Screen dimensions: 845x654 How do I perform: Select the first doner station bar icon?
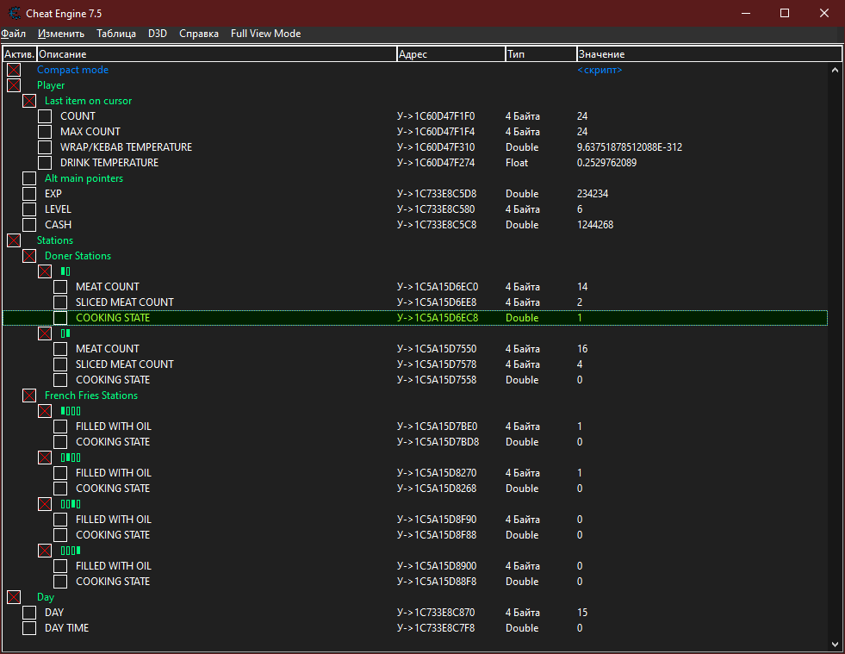coord(65,271)
